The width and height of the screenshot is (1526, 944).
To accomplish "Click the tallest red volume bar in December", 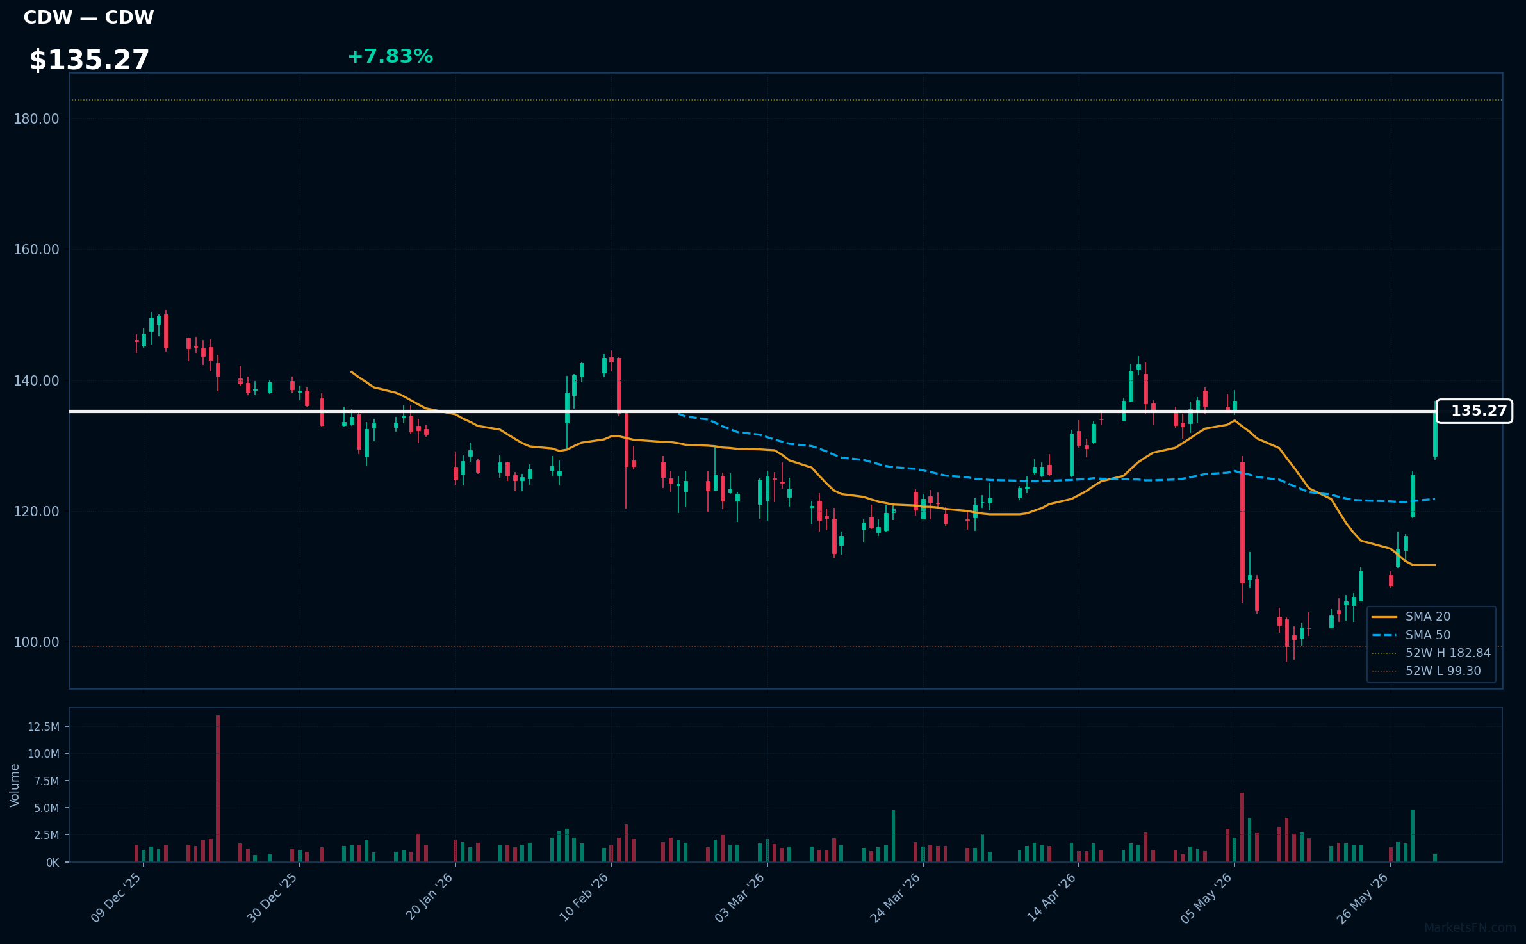I will [x=218, y=788].
